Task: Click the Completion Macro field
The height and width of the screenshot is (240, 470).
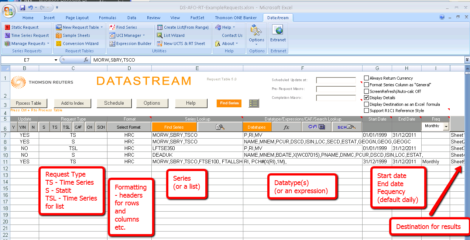Action: click(336, 98)
